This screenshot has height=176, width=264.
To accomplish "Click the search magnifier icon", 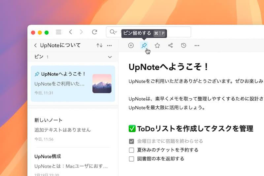I will point(112,32).
